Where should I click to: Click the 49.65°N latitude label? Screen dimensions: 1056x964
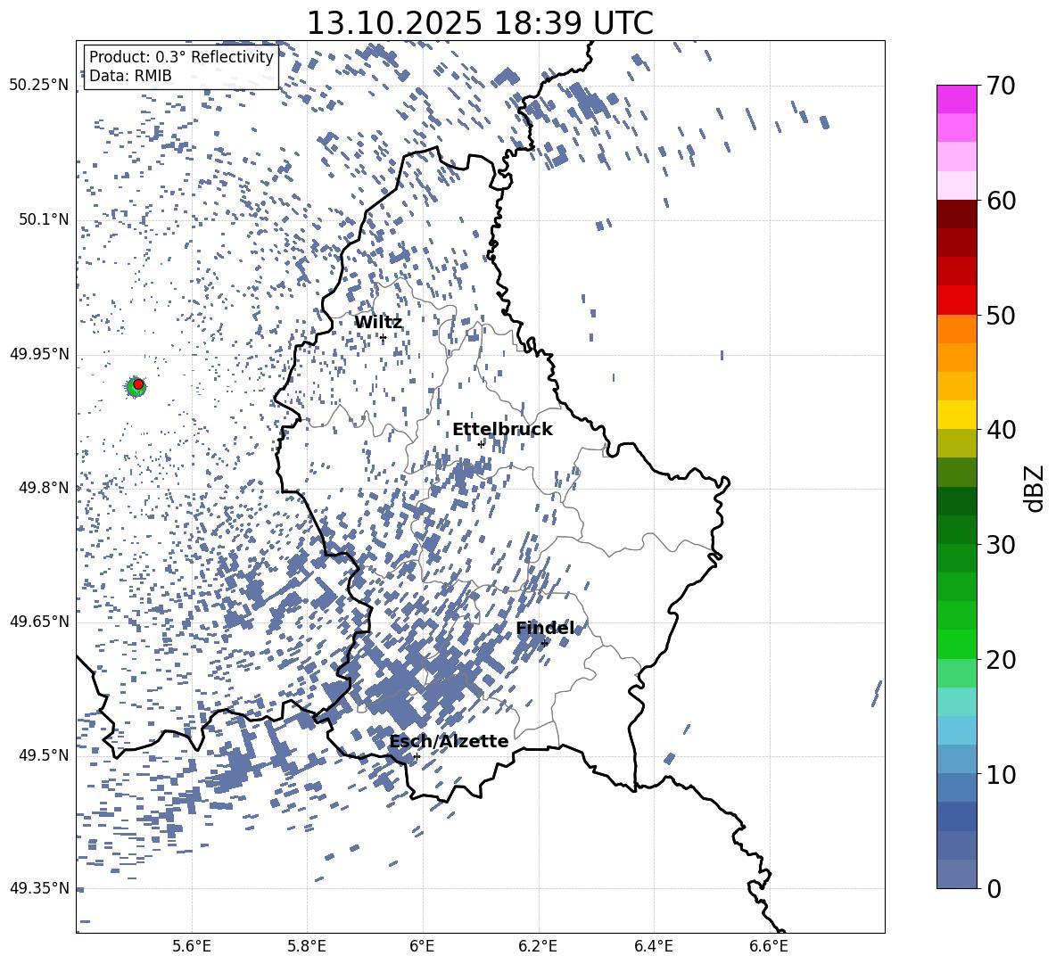(x=39, y=621)
